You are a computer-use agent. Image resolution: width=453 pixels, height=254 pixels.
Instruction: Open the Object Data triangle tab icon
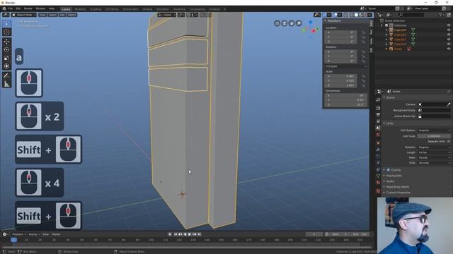coord(378,176)
